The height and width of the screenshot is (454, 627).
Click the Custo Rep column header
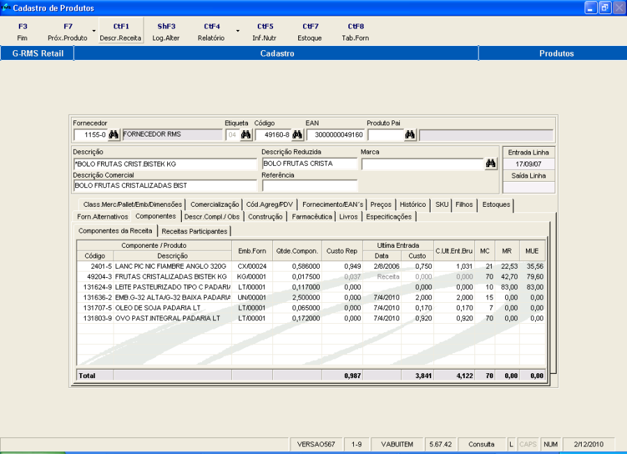[342, 251]
